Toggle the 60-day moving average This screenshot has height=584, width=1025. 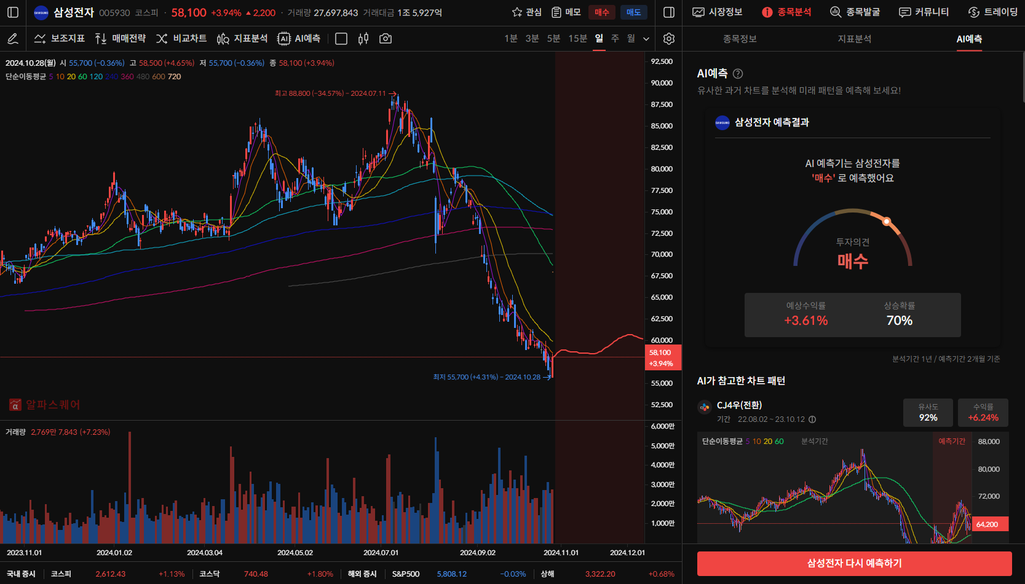83,77
